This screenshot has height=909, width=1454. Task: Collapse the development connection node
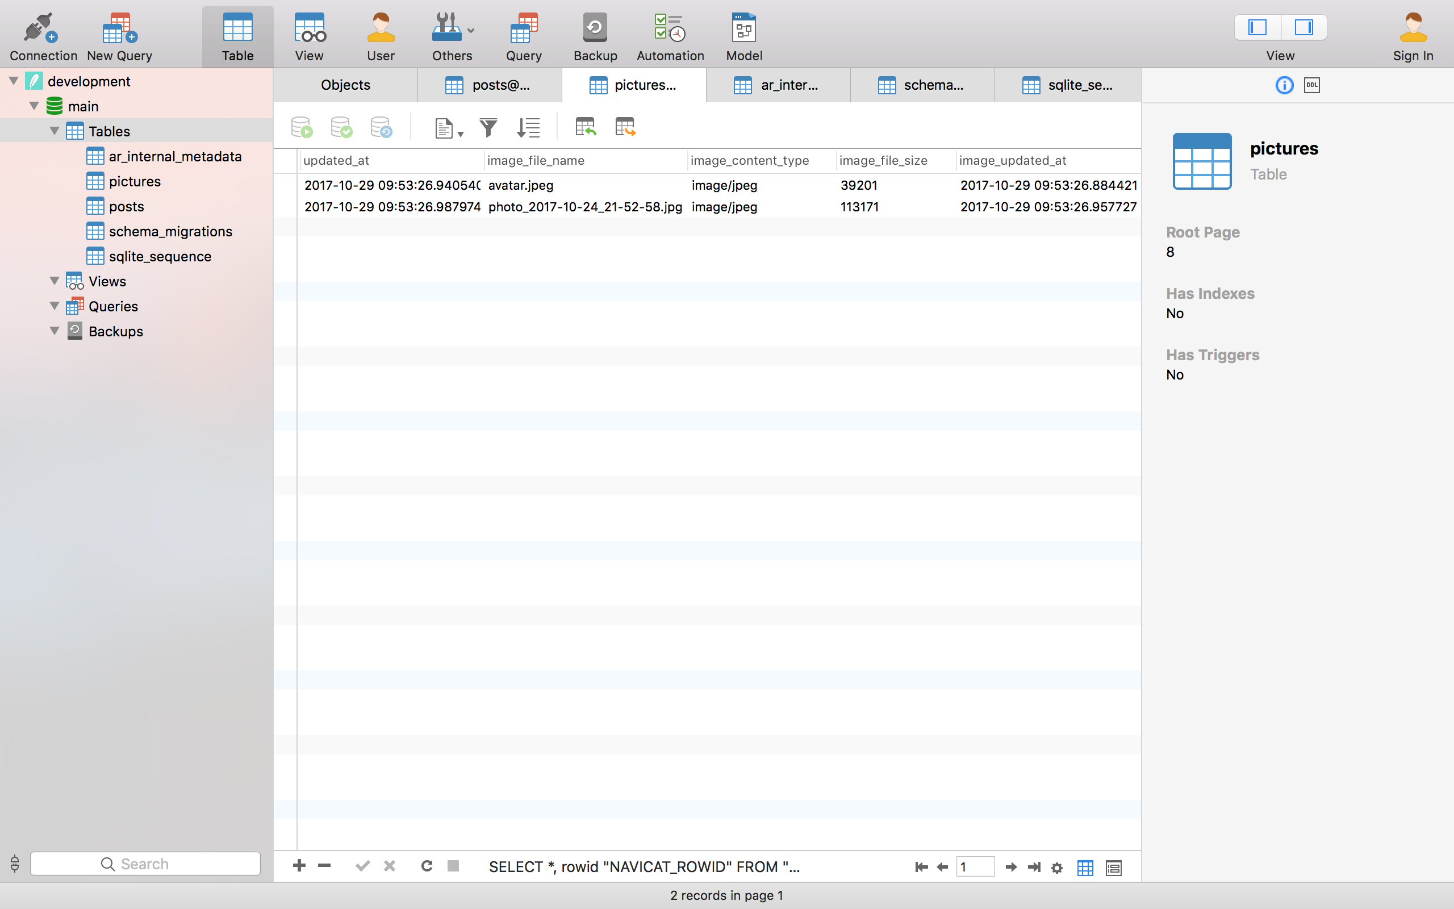[x=14, y=81]
